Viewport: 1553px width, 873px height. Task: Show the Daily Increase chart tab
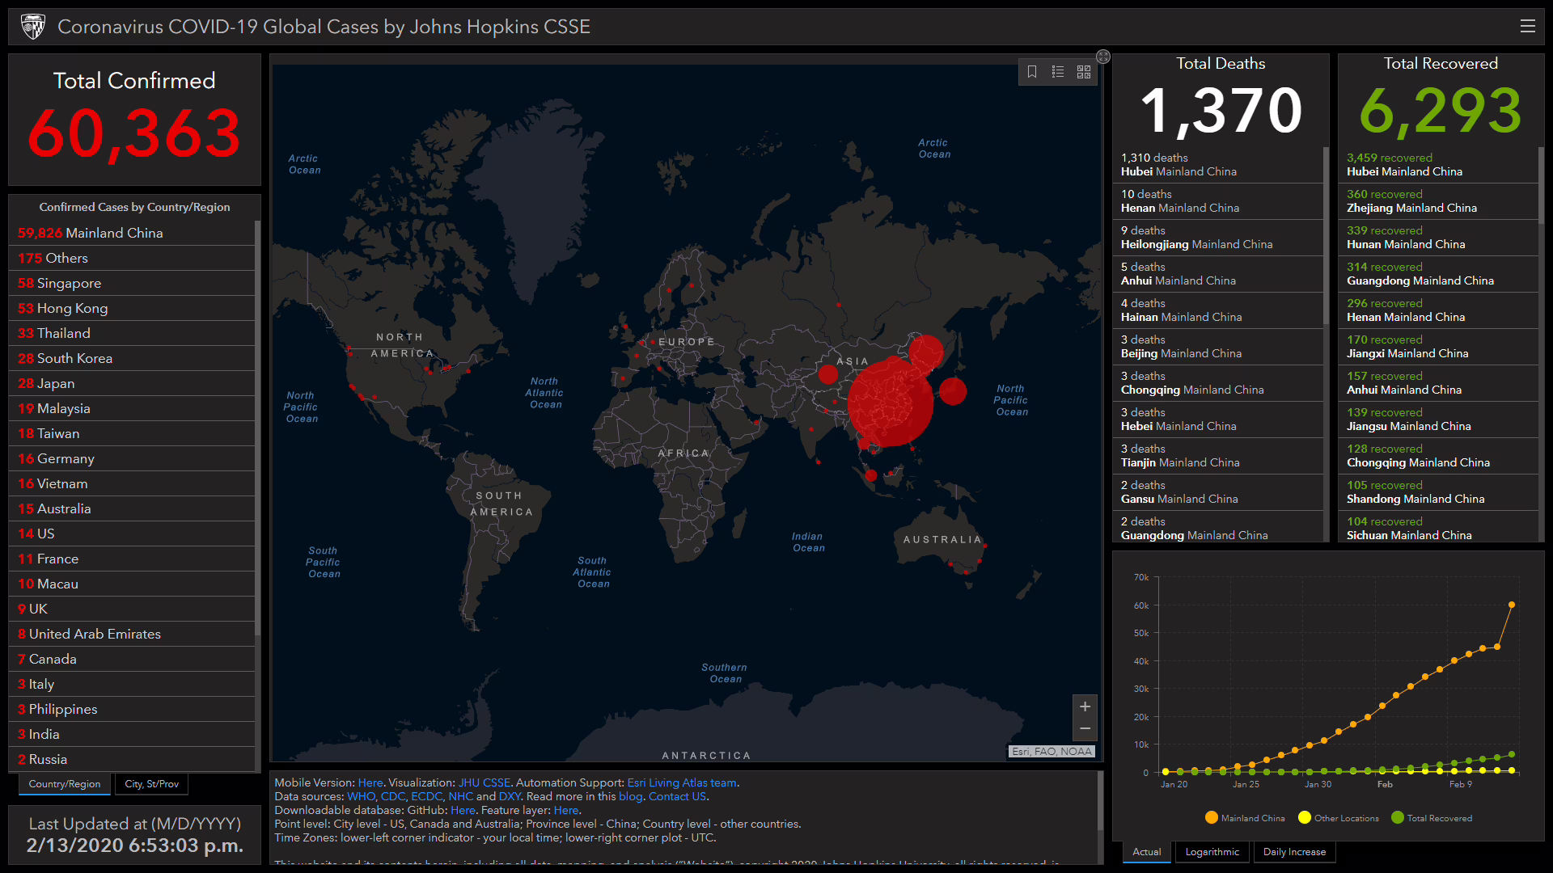[x=1294, y=852]
